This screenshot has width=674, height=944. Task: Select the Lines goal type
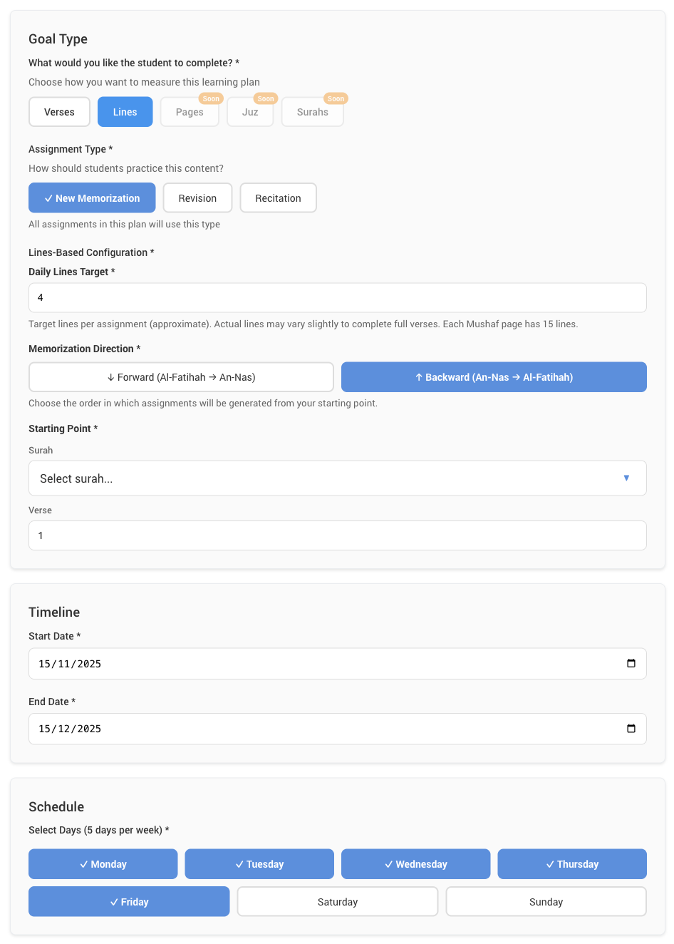(x=125, y=112)
